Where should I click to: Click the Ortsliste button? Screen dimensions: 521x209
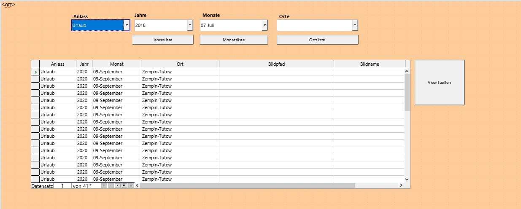(317, 40)
